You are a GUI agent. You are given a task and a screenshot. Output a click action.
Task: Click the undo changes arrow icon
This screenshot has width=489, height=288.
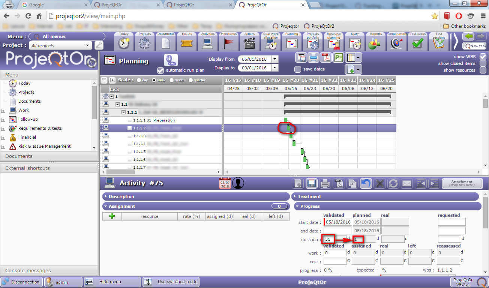tap(366, 183)
